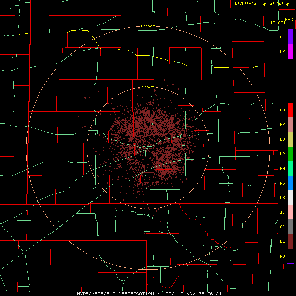Click the HR green legend swatch
The height and width of the screenshot is (296, 296).
[x=290, y=154]
